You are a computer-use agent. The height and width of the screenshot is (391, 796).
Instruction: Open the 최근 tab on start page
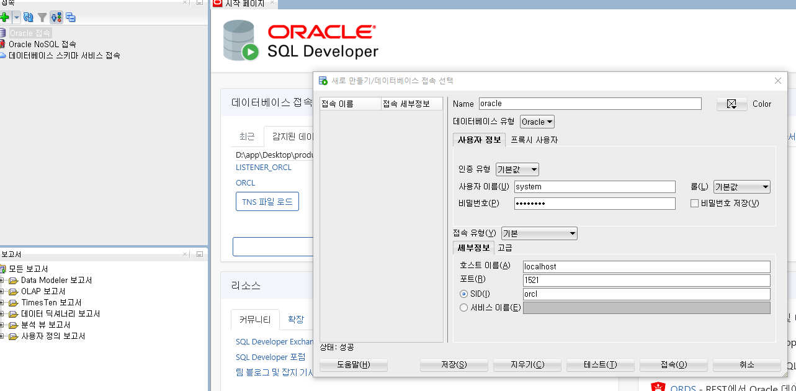(247, 137)
